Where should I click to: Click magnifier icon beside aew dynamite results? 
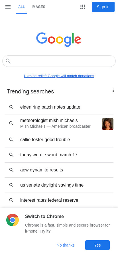[x=11, y=170]
